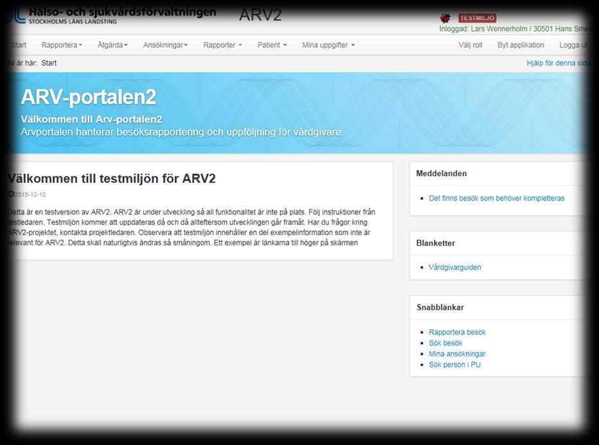Click the Start breadcrumb after 'Ni är här'
The width and height of the screenshot is (599, 445).
[49, 63]
